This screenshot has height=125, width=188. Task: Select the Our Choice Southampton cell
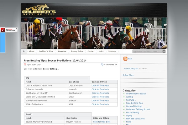click(x=79, y=93)
